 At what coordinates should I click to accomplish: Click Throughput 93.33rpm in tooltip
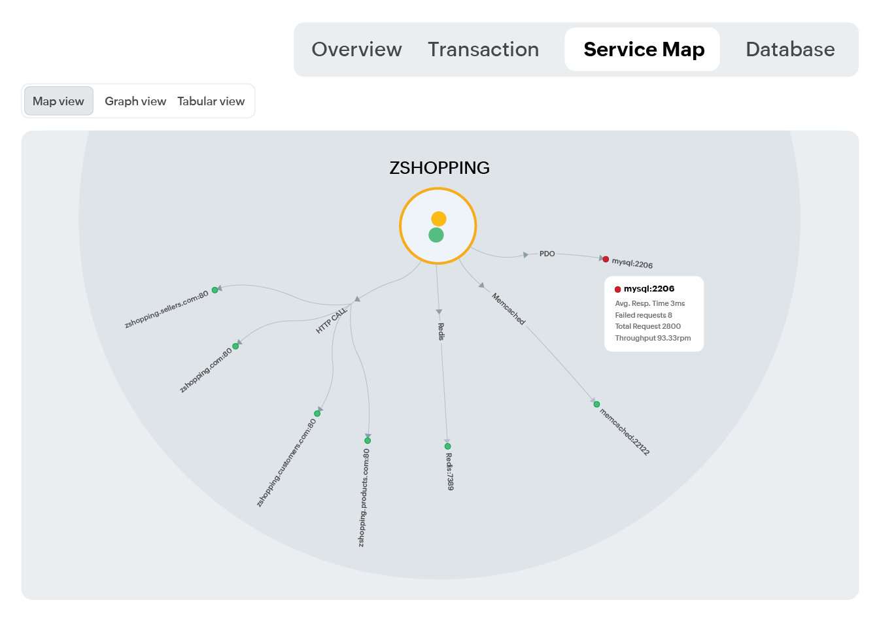653,338
